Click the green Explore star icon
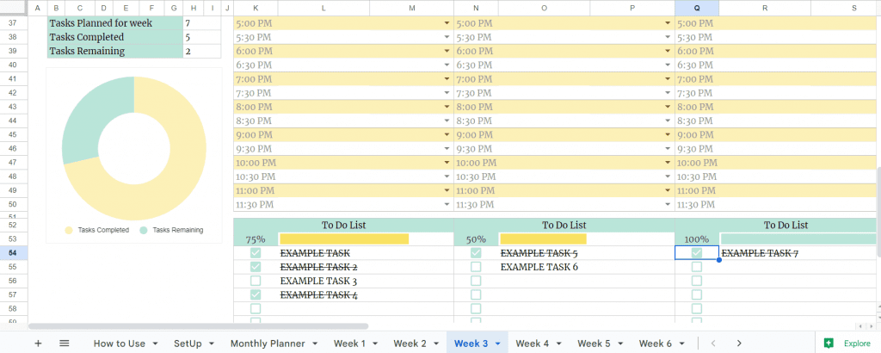881x353 pixels. point(829,343)
